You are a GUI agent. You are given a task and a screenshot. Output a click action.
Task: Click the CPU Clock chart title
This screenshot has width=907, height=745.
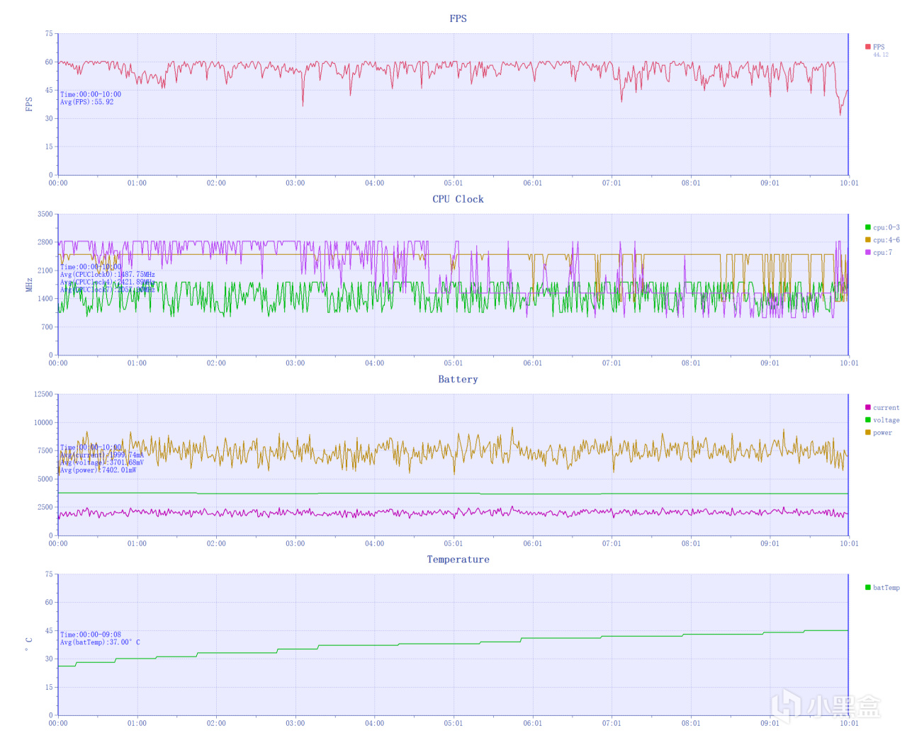click(458, 199)
